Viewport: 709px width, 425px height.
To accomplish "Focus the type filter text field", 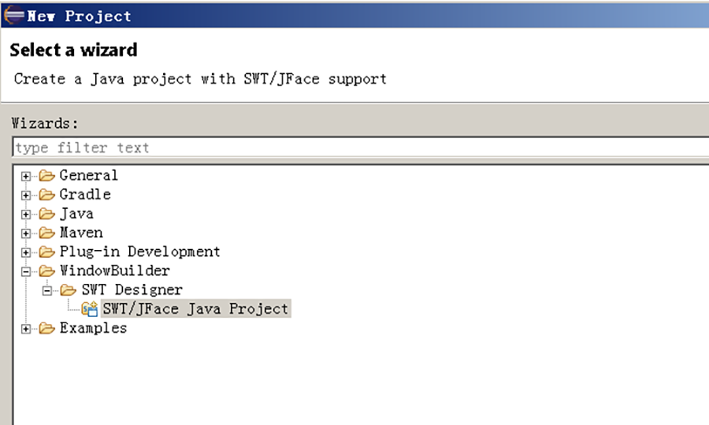I will (361, 147).
